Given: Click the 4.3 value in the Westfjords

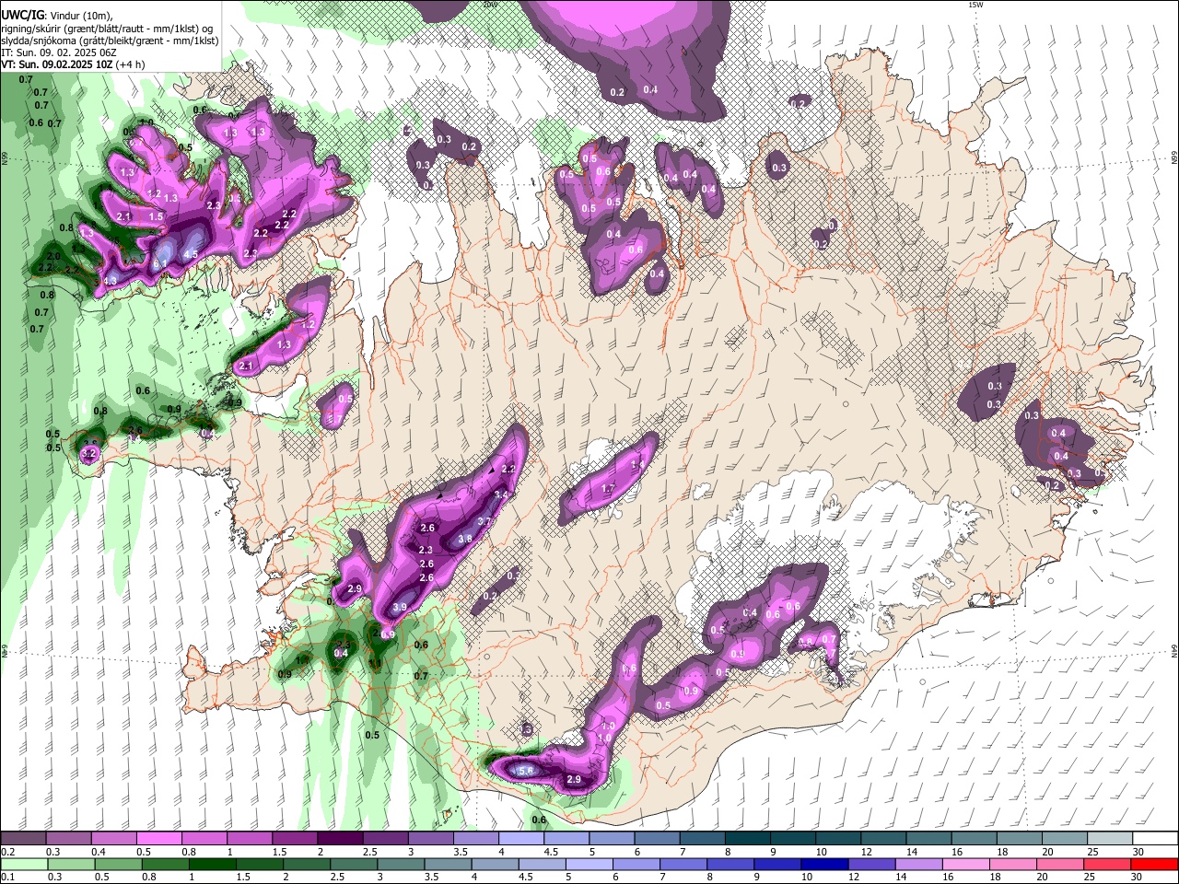Looking at the screenshot, I should coord(111,280).
